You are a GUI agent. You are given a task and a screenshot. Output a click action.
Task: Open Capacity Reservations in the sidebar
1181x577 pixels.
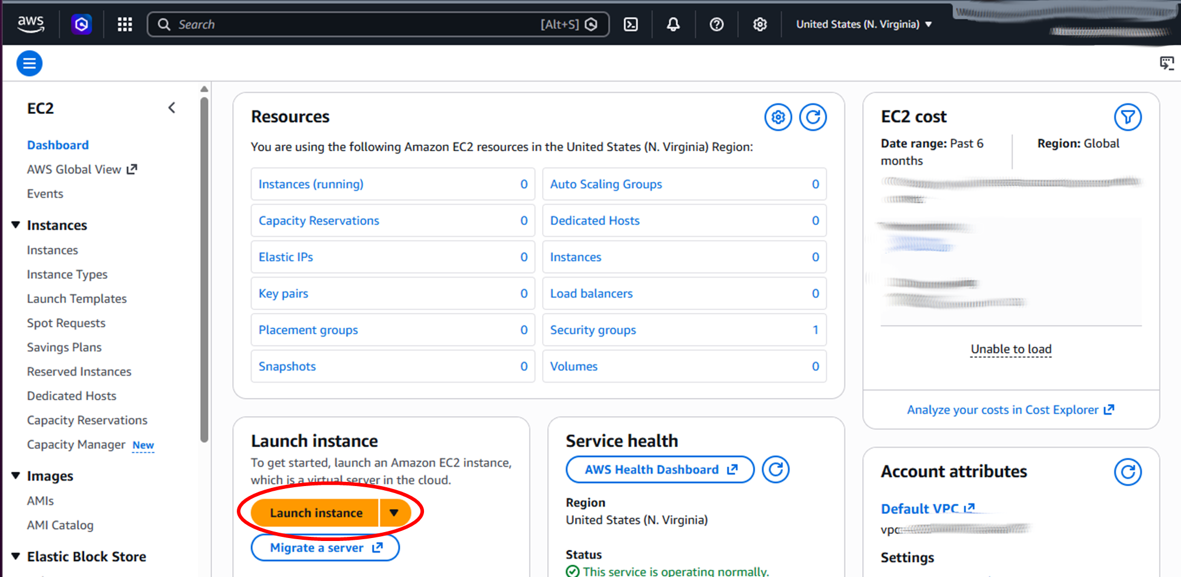pos(87,420)
